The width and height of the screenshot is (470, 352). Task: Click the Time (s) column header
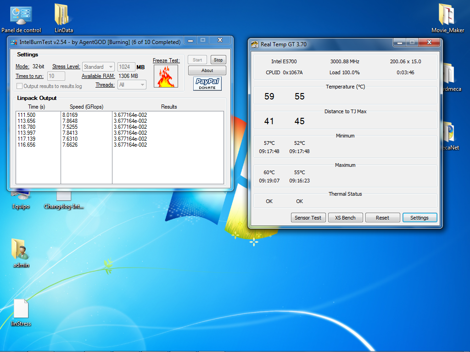coord(37,107)
